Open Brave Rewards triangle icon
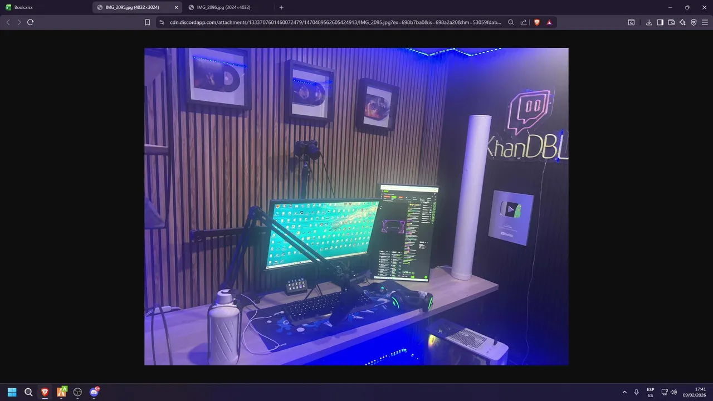Image resolution: width=713 pixels, height=401 pixels. 549,22
